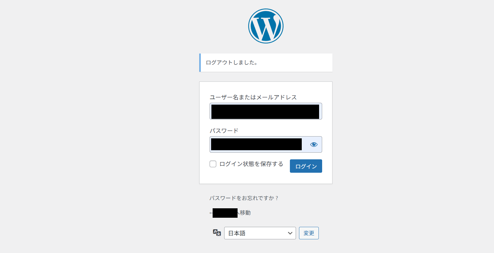This screenshot has width=494, height=253.
Task: Enable the ログイン状態を保存する checkbox
Action: 213,164
